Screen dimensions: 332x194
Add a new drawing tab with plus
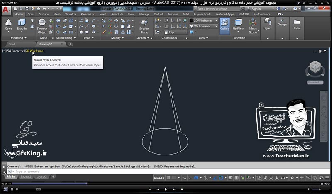70,44
